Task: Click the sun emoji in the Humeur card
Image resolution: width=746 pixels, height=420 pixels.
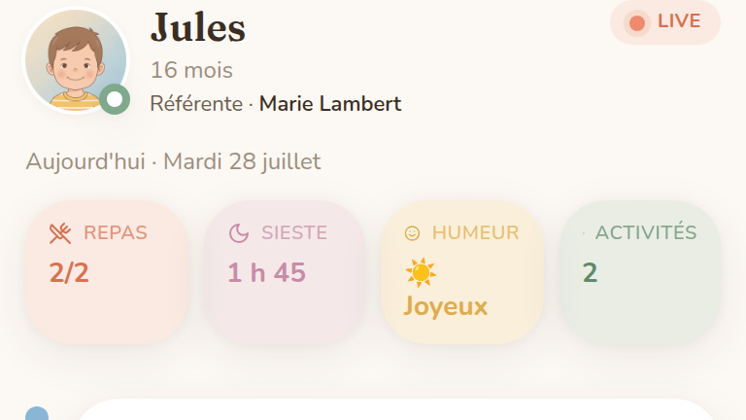Action: [421, 273]
